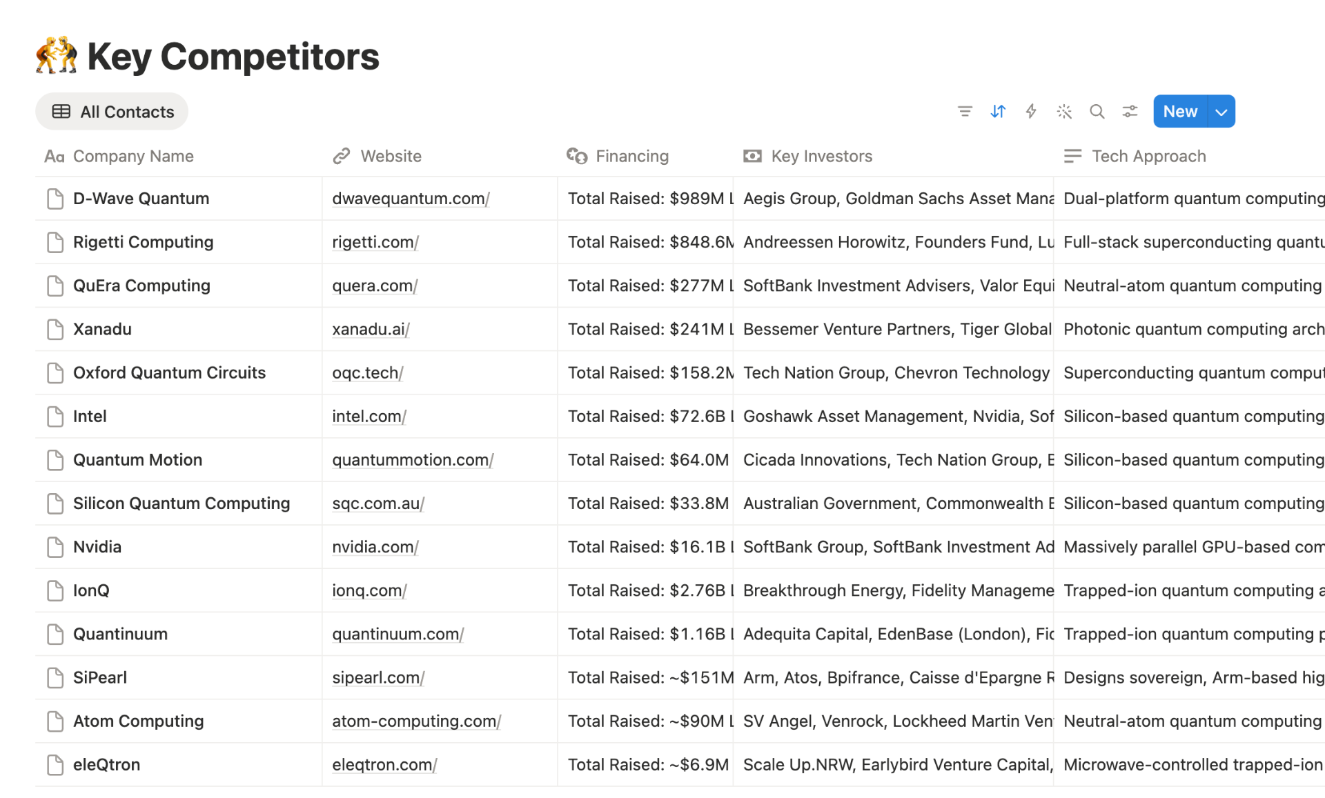Click the page icon beside Nvidia
The height and width of the screenshot is (798, 1325).
[55, 547]
